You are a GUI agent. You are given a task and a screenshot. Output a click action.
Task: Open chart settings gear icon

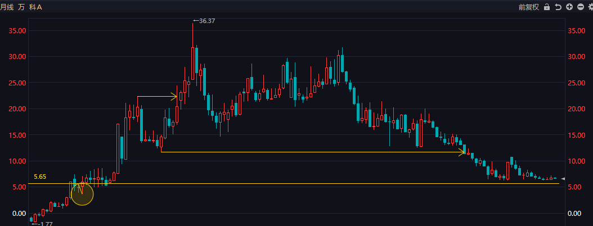tap(590, 7)
